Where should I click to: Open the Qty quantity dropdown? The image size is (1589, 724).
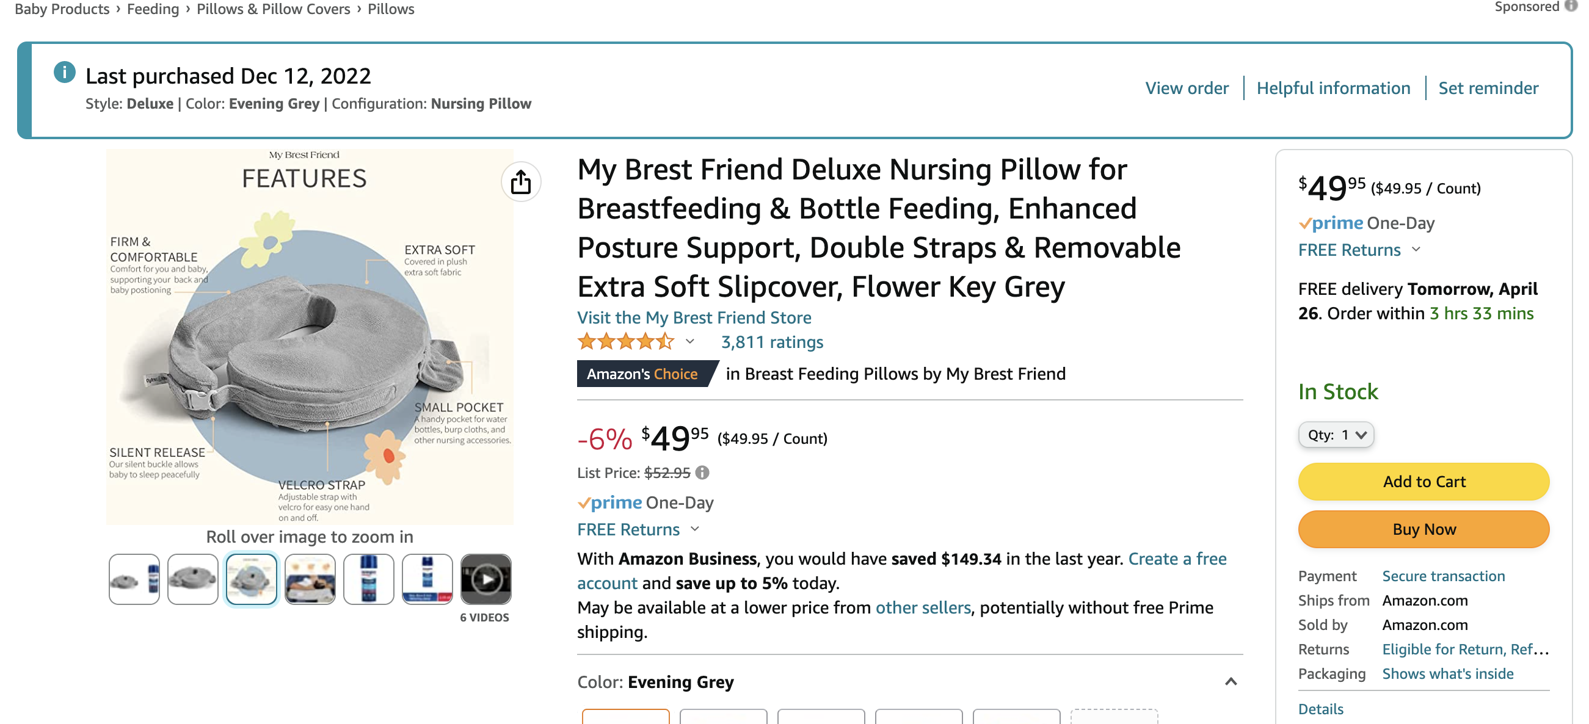(1336, 435)
